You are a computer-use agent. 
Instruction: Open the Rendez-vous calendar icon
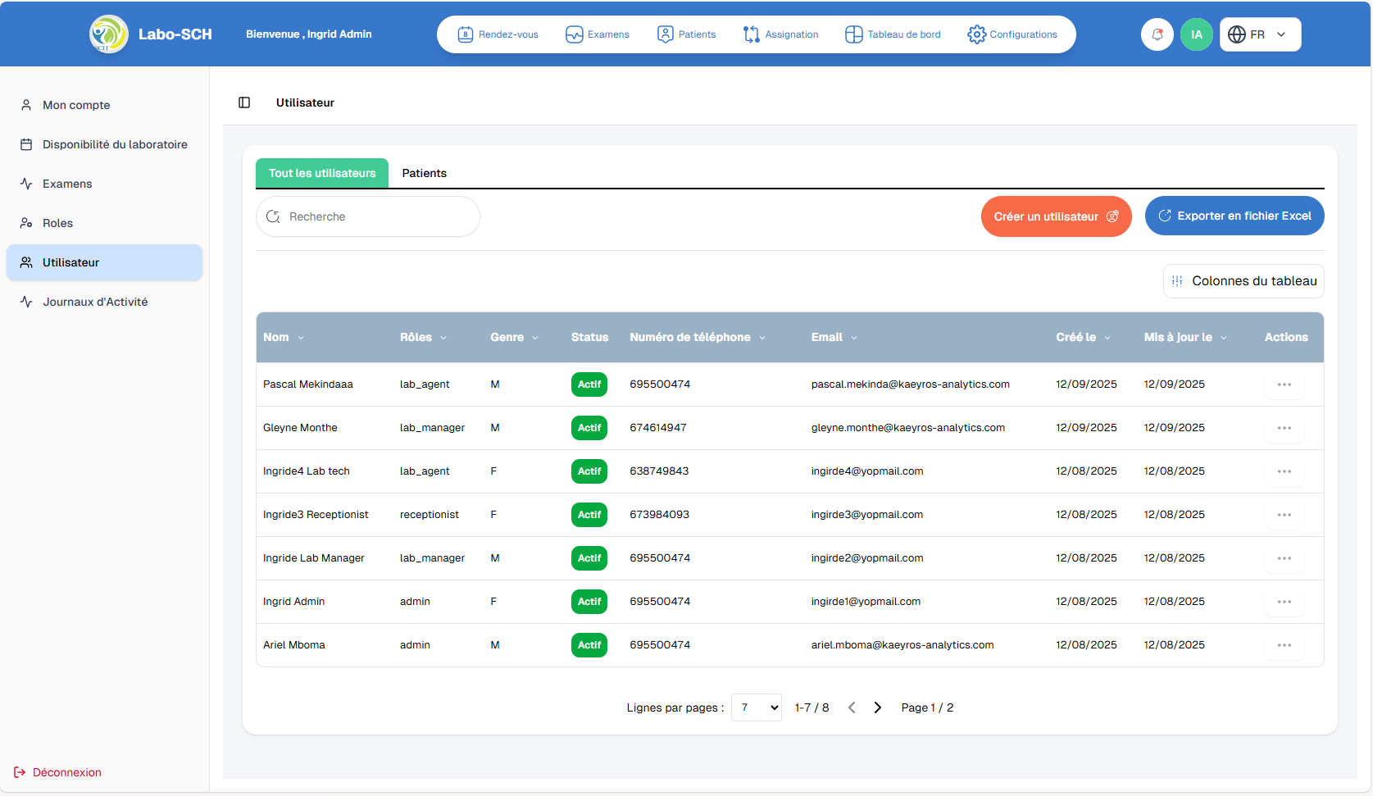click(x=466, y=34)
